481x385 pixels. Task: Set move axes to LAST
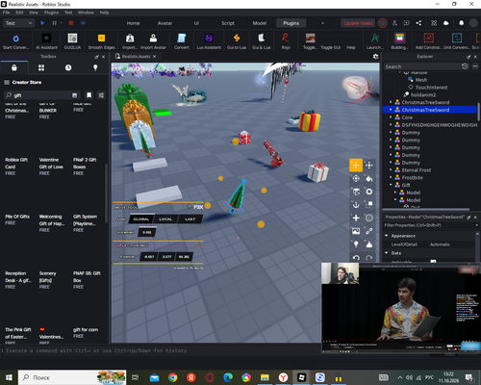pos(190,219)
